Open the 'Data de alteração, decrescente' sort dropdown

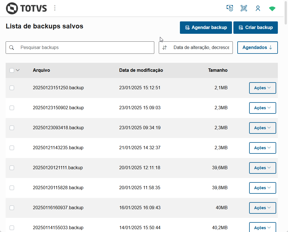[x=203, y=48]
